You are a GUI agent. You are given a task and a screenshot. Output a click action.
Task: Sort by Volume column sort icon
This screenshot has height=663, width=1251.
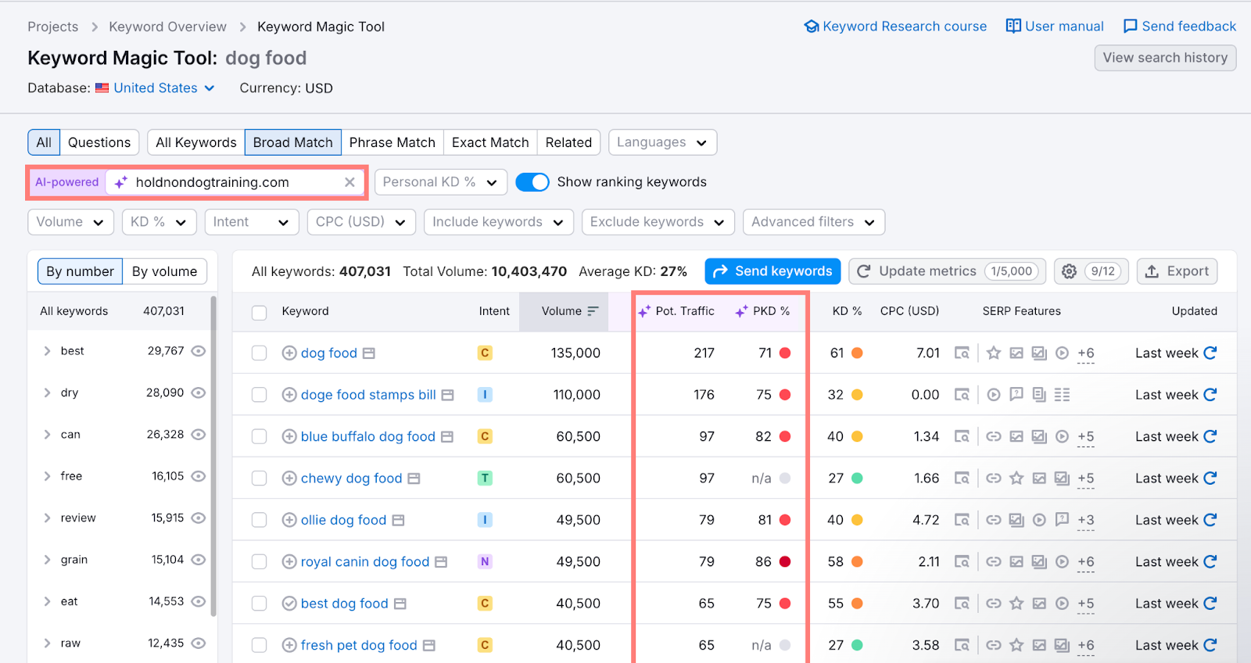tap(593, 311)
